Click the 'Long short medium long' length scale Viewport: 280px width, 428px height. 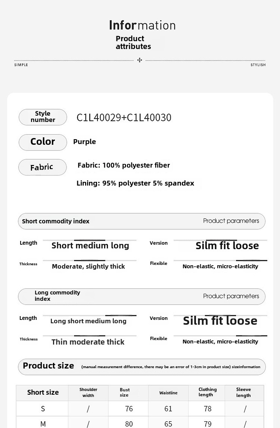88,321
